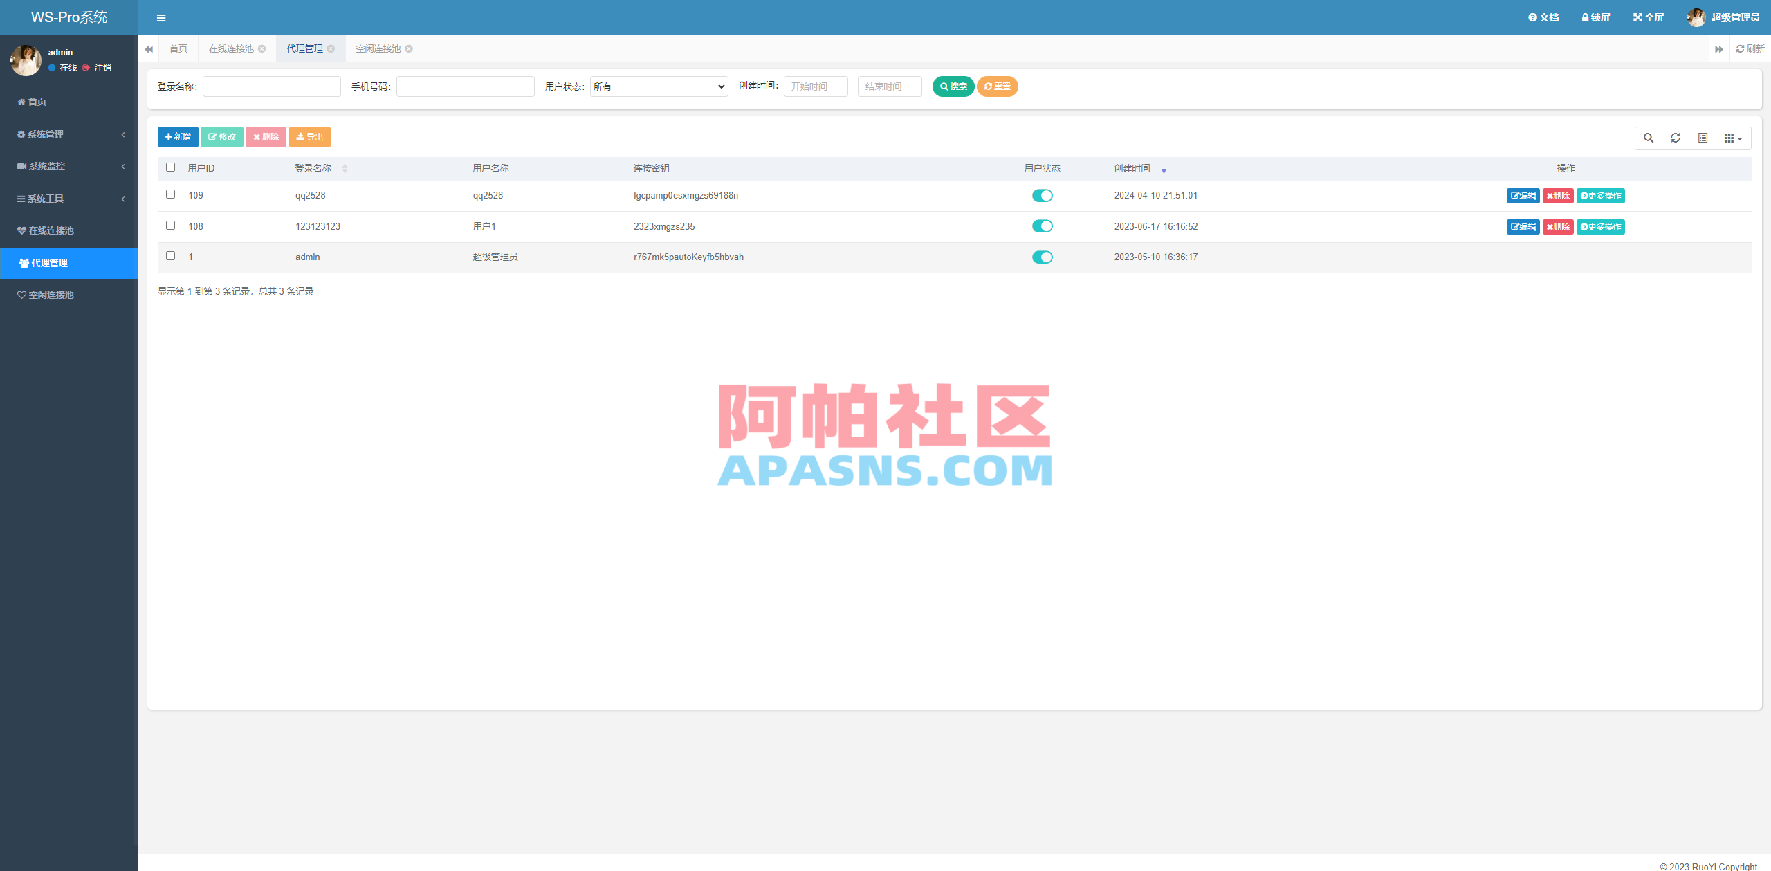Image resolution: width=1771 pixels, height=871 pixels.
Task: Show the table search bar with magnifier icon
Action: coord(1648,138)
